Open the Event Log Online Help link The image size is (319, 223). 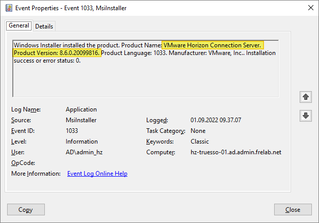coord(97,174)
